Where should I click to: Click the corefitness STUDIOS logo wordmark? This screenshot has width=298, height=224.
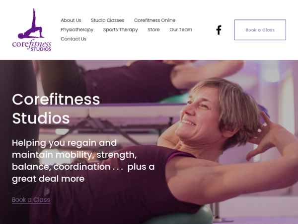click(32, 45)
